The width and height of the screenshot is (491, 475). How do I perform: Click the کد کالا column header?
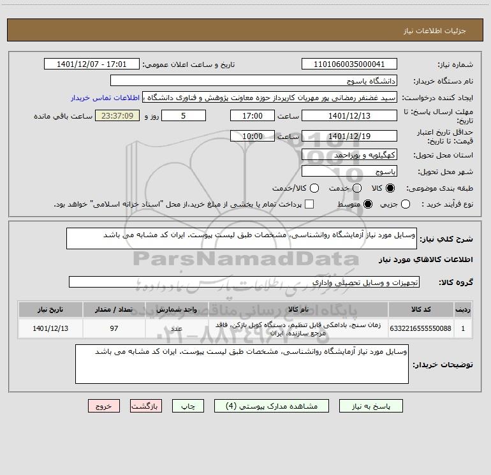(421, 309)
